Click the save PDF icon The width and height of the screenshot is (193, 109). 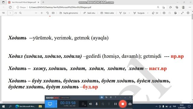[169, 13]
